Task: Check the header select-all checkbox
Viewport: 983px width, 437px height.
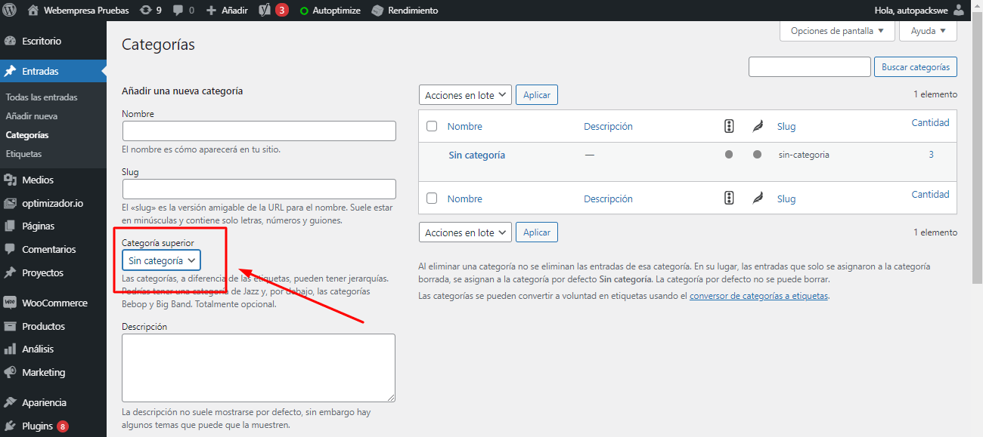Action: [x=432, y=126]
